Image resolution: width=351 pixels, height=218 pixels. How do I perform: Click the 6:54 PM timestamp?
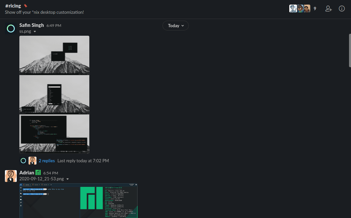coord(51,173)
